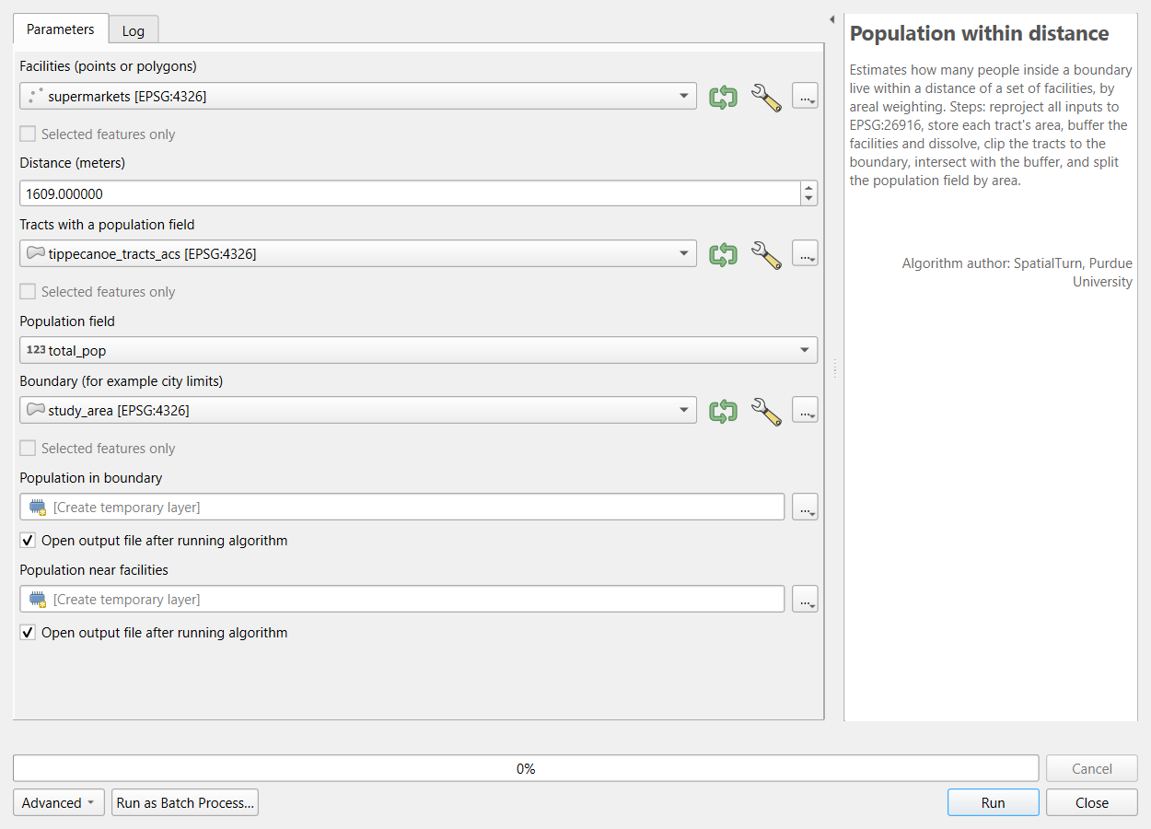Screen dimensions: 1151x829
Task: Open advanced options wrench for Tracts layer
Action: (766, 254)
